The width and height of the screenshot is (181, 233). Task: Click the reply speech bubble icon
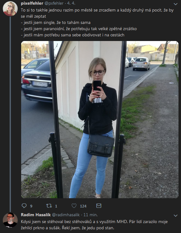click(x=24, y=206)
